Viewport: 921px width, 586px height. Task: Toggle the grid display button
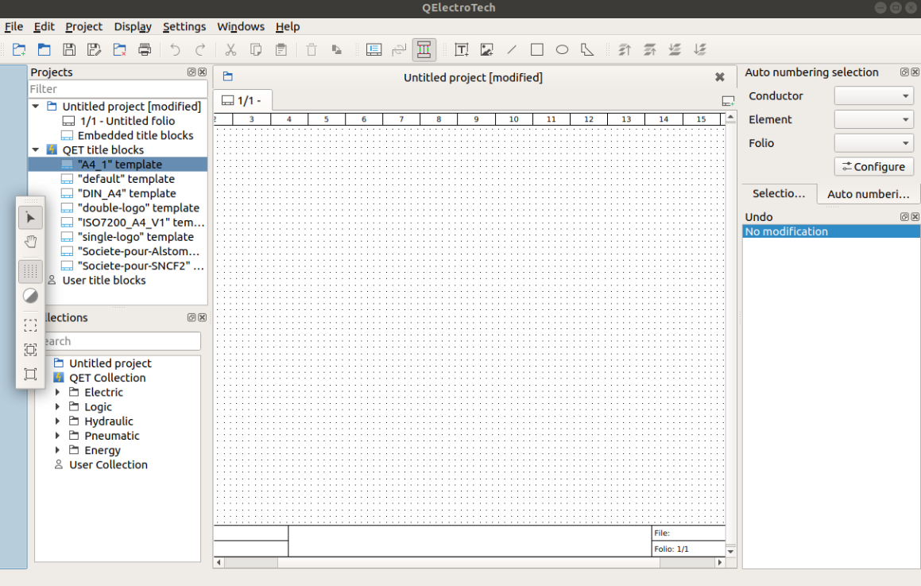click(30, 272)
